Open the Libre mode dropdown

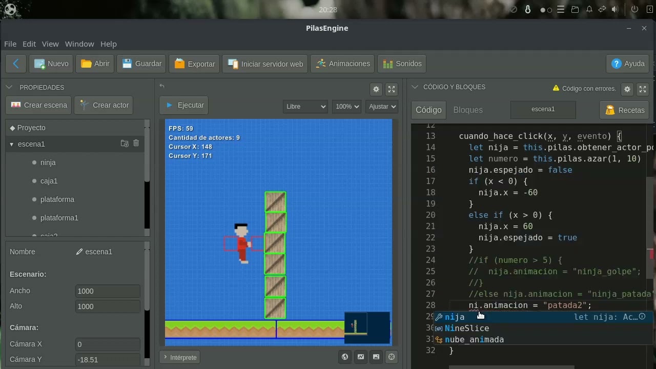tap(305, 106)
